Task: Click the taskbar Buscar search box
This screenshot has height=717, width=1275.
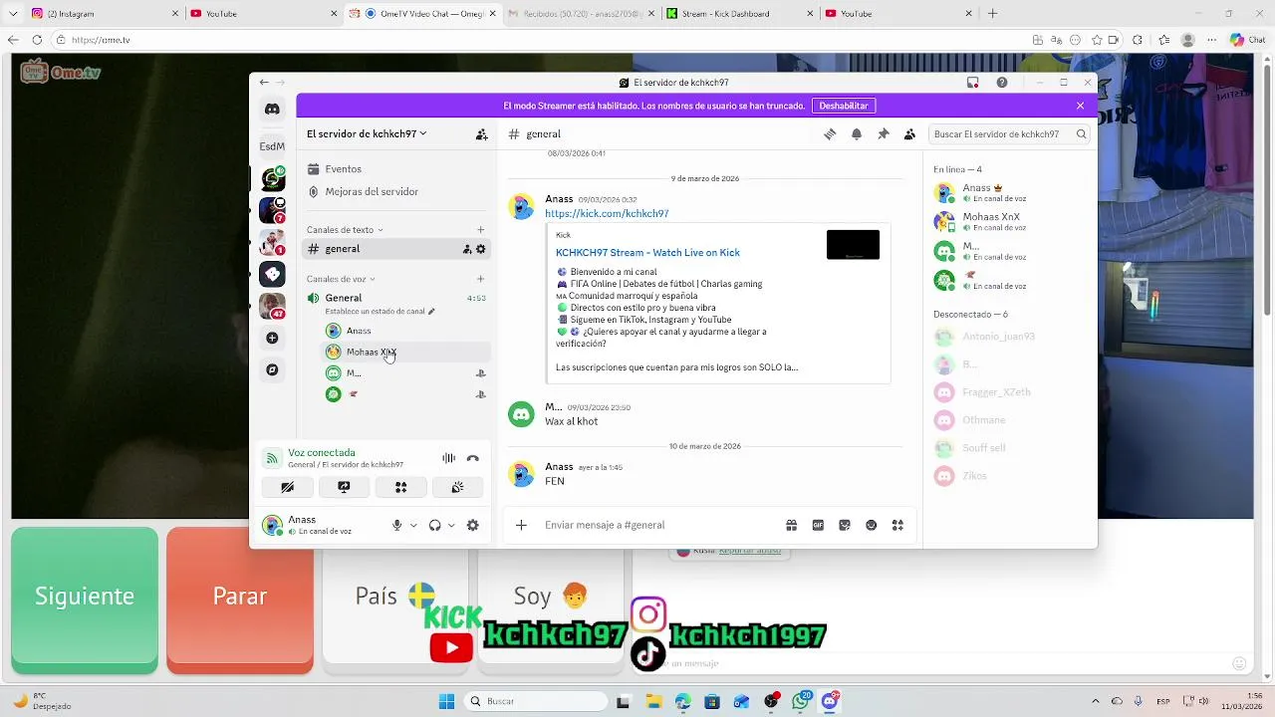Action: point(536,701)
